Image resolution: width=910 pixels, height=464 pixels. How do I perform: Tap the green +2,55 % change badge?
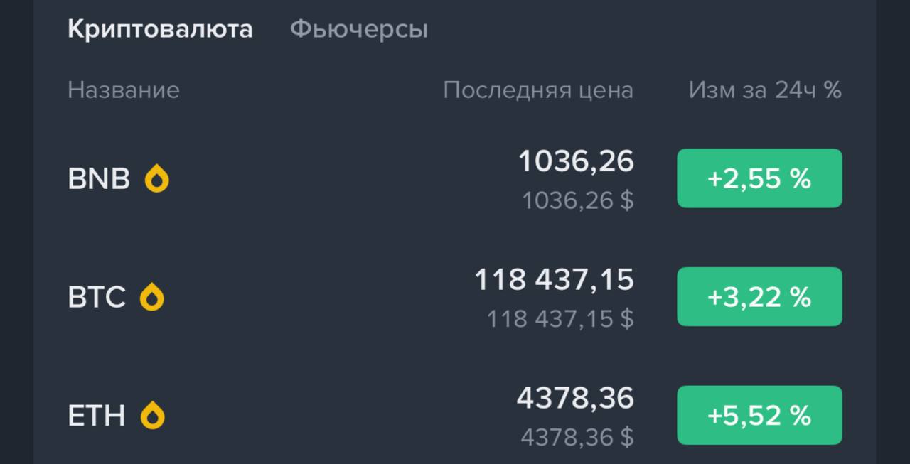(759, 178)
